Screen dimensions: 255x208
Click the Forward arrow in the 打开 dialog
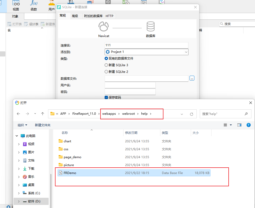coord(27,114)
